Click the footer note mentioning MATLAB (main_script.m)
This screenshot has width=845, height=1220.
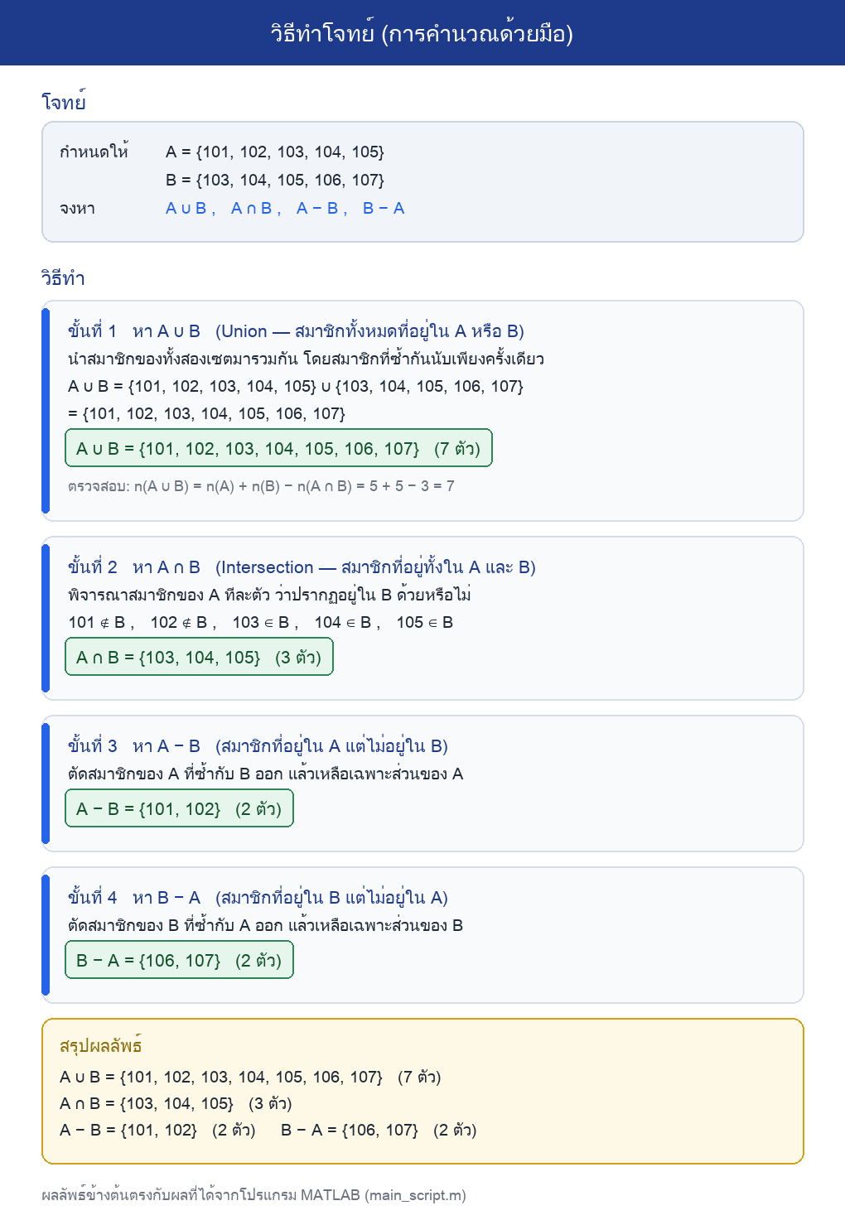point(254,1195)
